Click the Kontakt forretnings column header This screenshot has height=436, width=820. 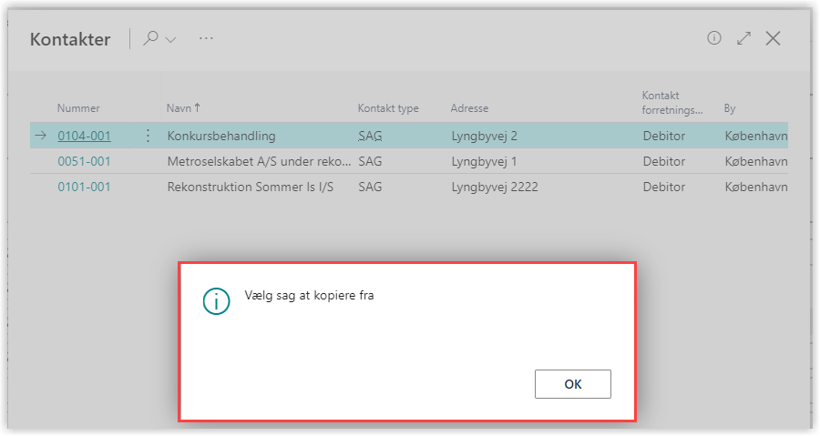[x=672, y=102]
